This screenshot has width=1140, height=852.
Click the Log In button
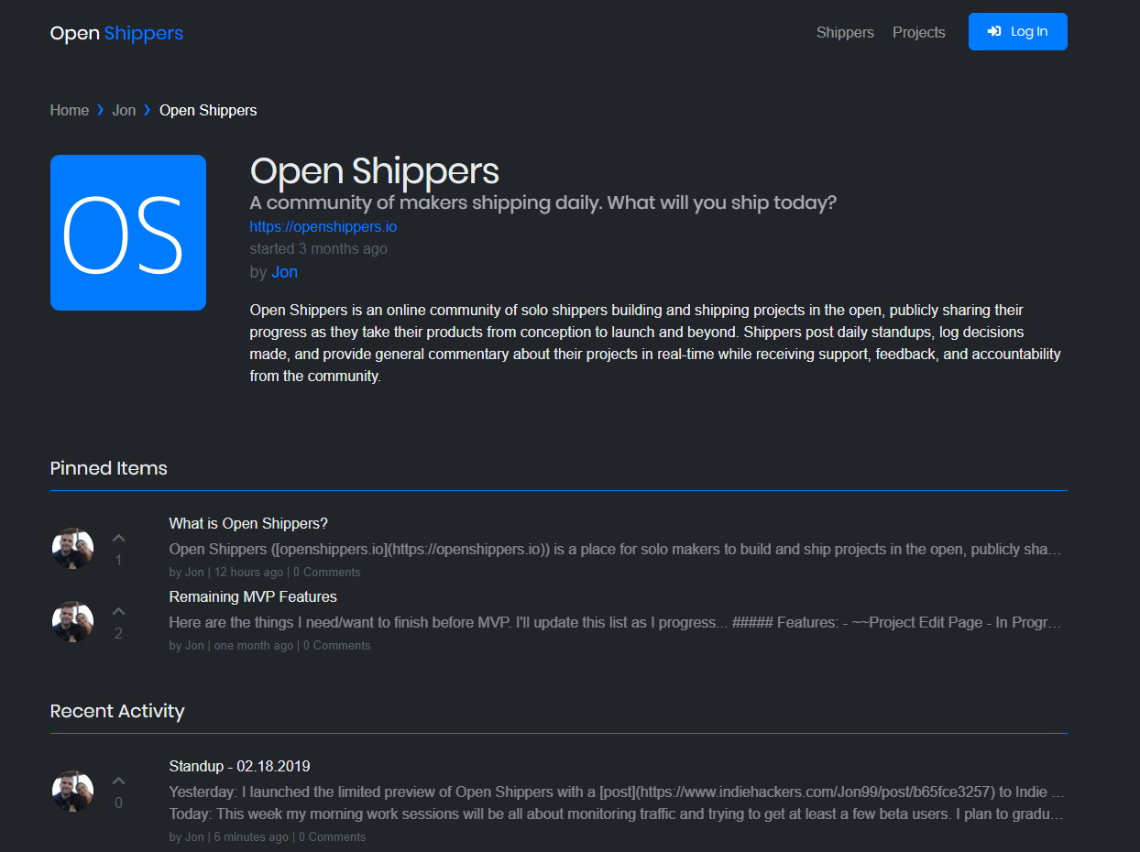[1017, 31]
